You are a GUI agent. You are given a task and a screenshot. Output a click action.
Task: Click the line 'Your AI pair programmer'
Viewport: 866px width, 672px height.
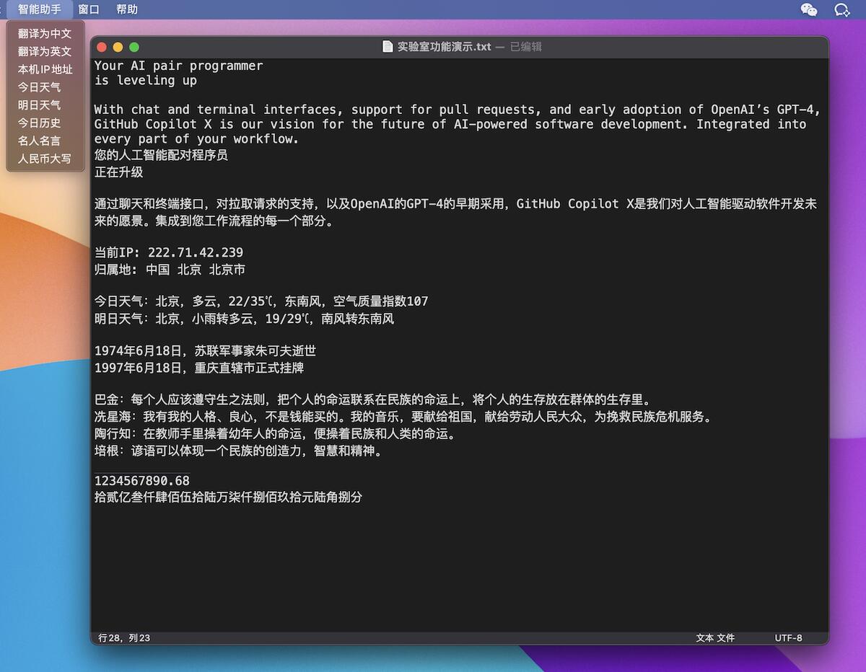coord(179,66)
